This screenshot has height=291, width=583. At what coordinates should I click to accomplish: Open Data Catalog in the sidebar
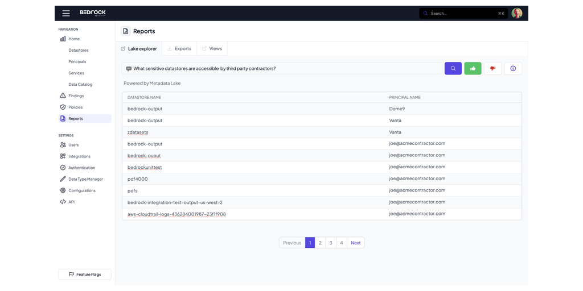click(x=80, y=85)
